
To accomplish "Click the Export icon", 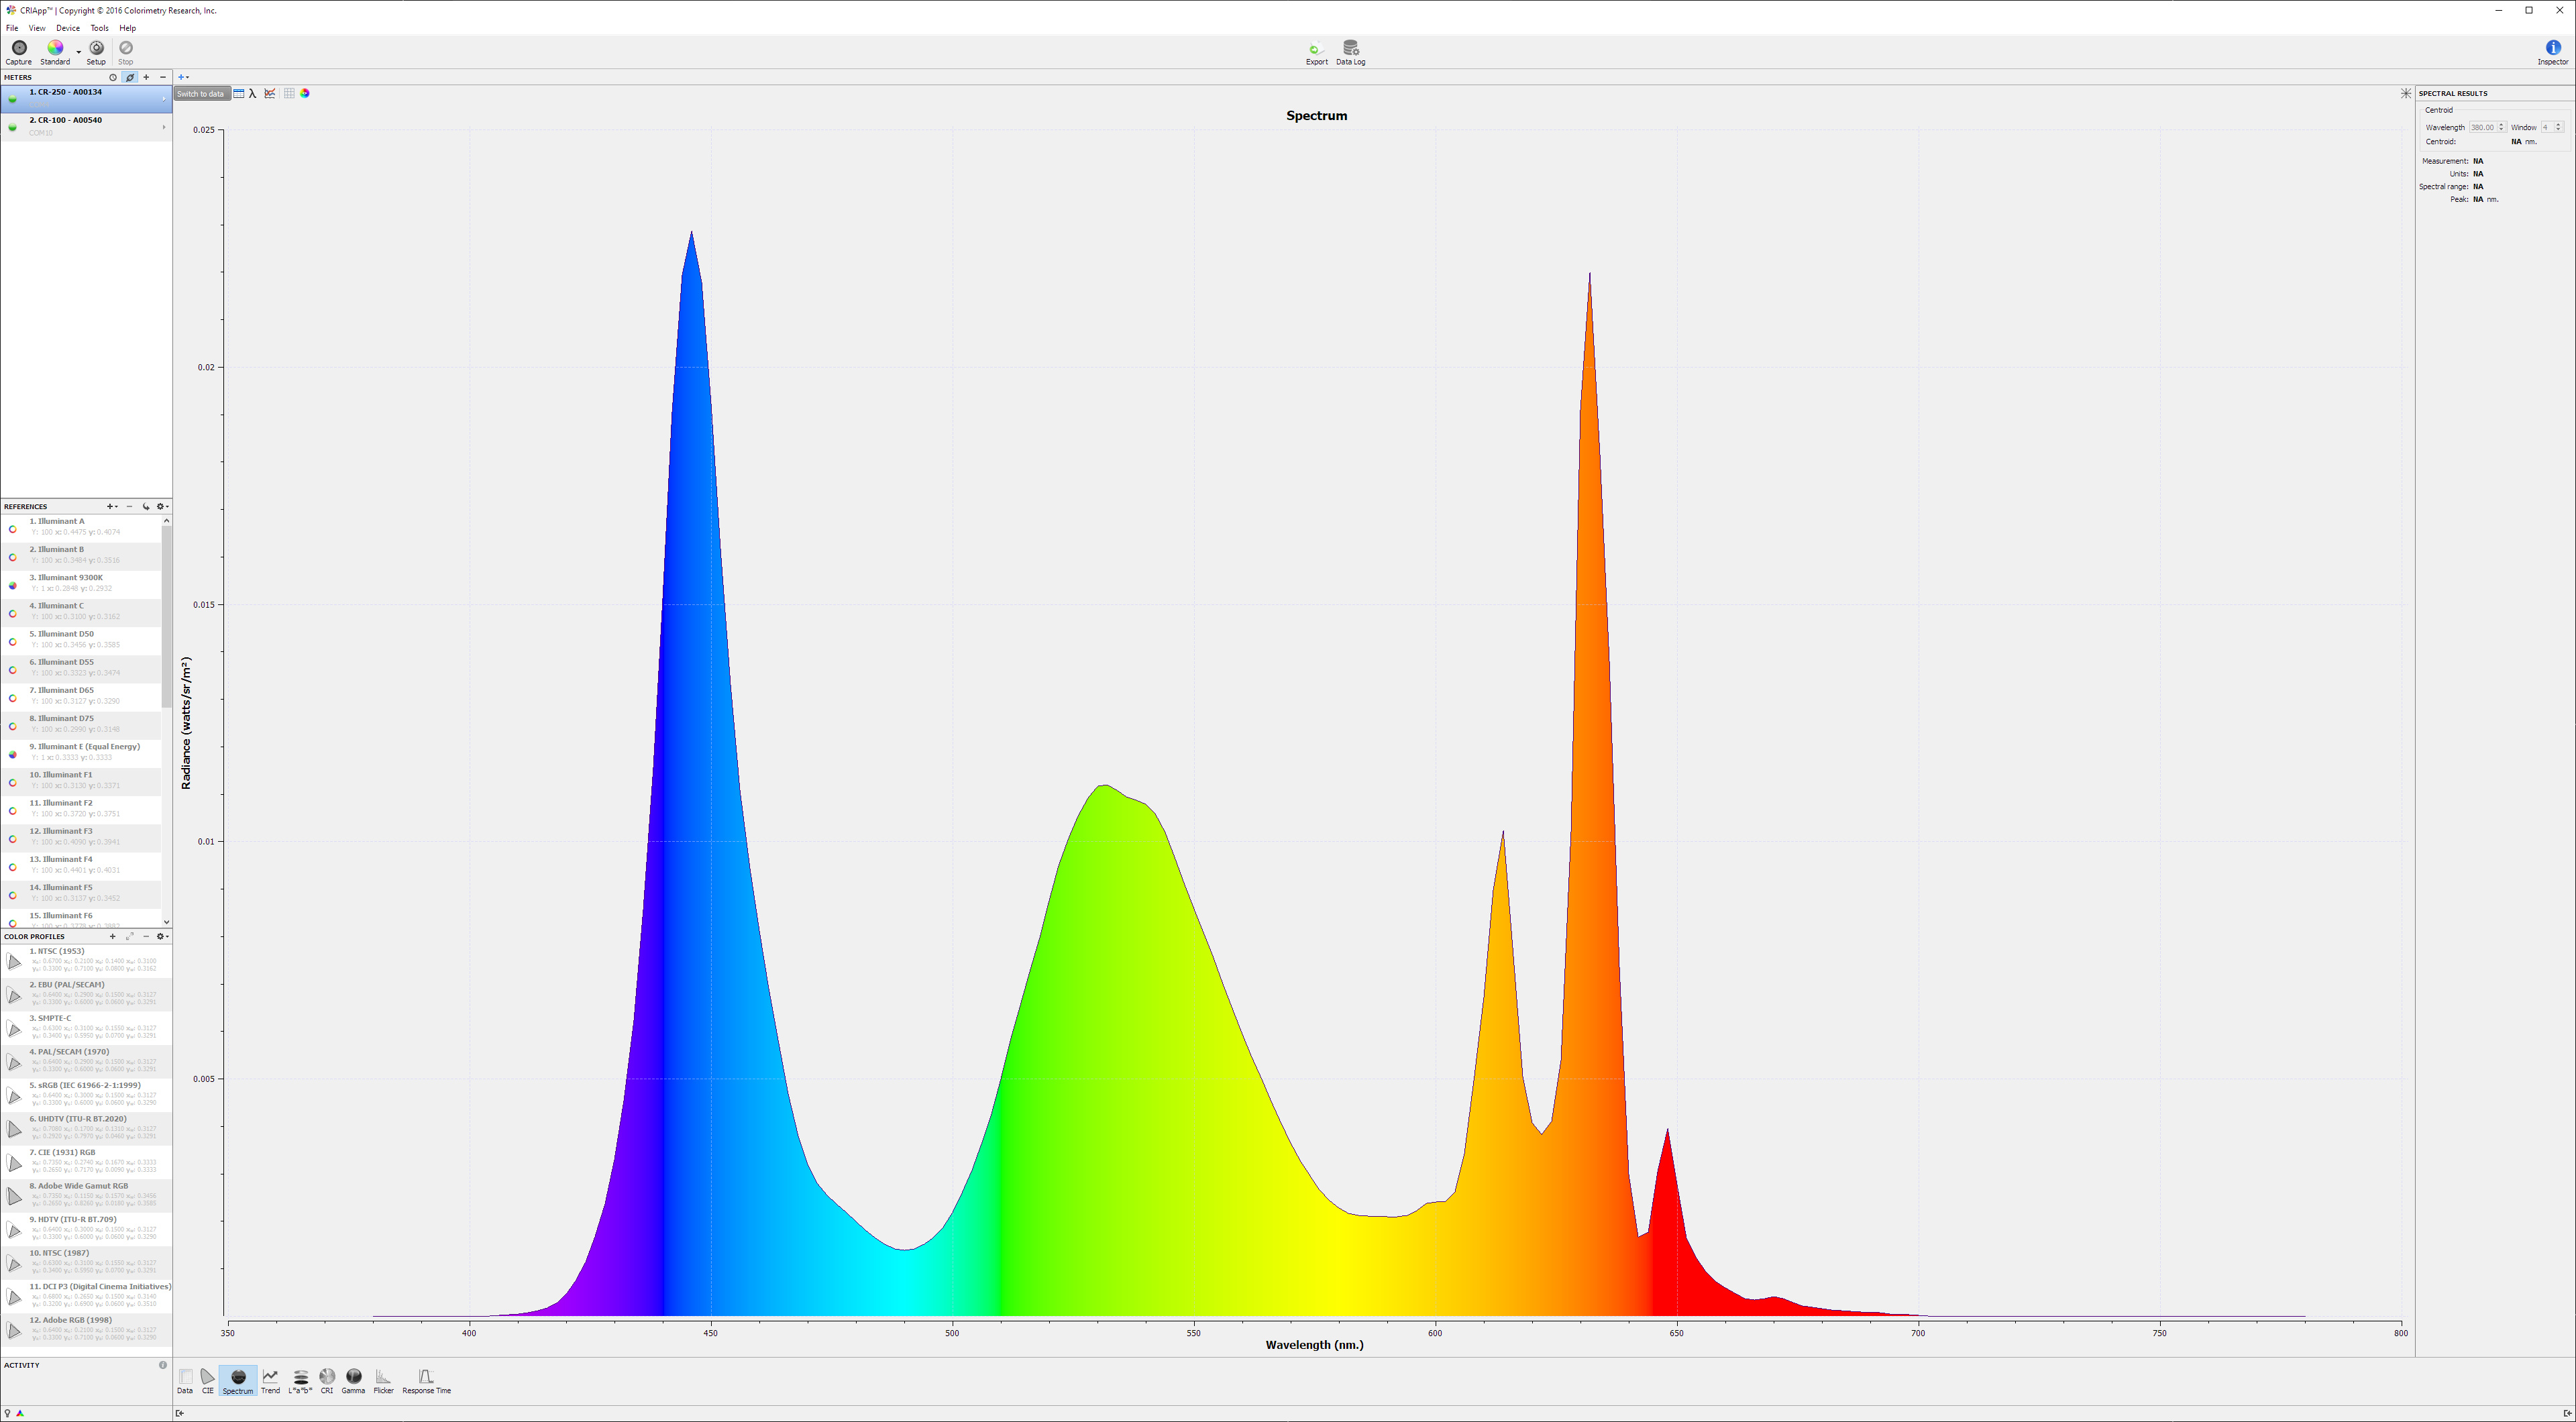I will 1316,48.
